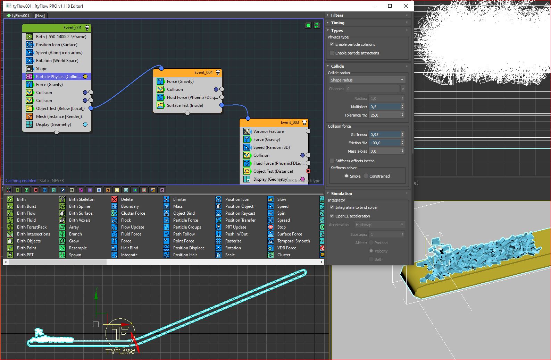Screen dimensions: 551x360
Task: Enable the particle attractions checkbox
Action: point(332,53)
